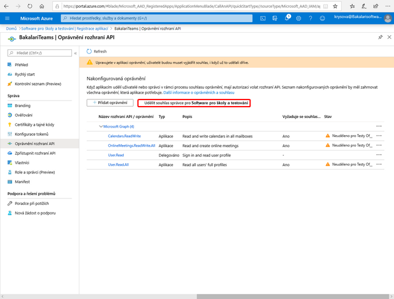
Task: Open the Azure portal hamburger menu
Action: [7, 18]
